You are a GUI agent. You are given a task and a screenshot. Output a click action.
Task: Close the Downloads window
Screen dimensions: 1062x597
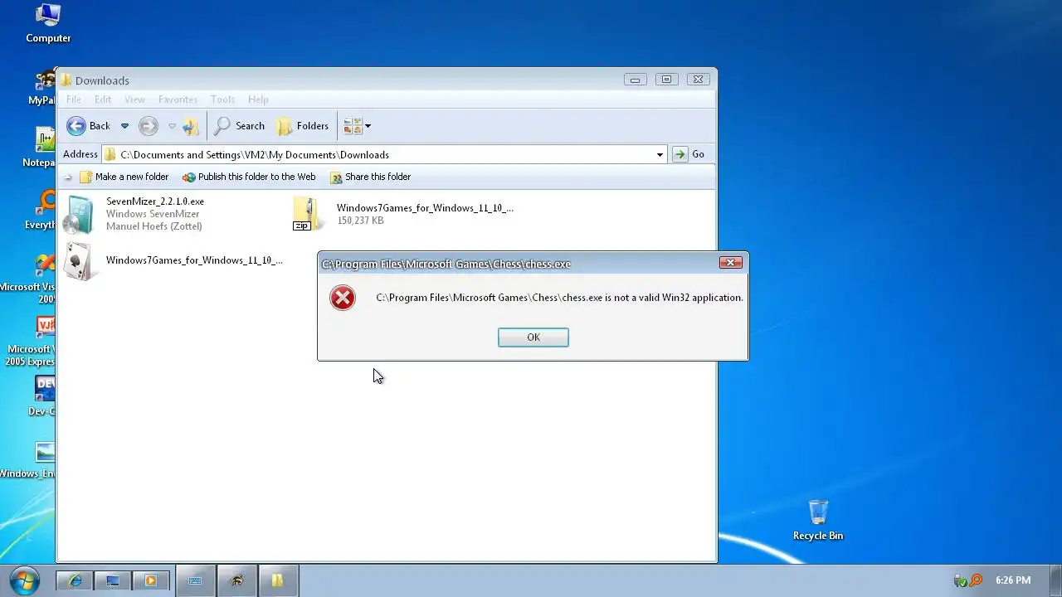point(698,80)
